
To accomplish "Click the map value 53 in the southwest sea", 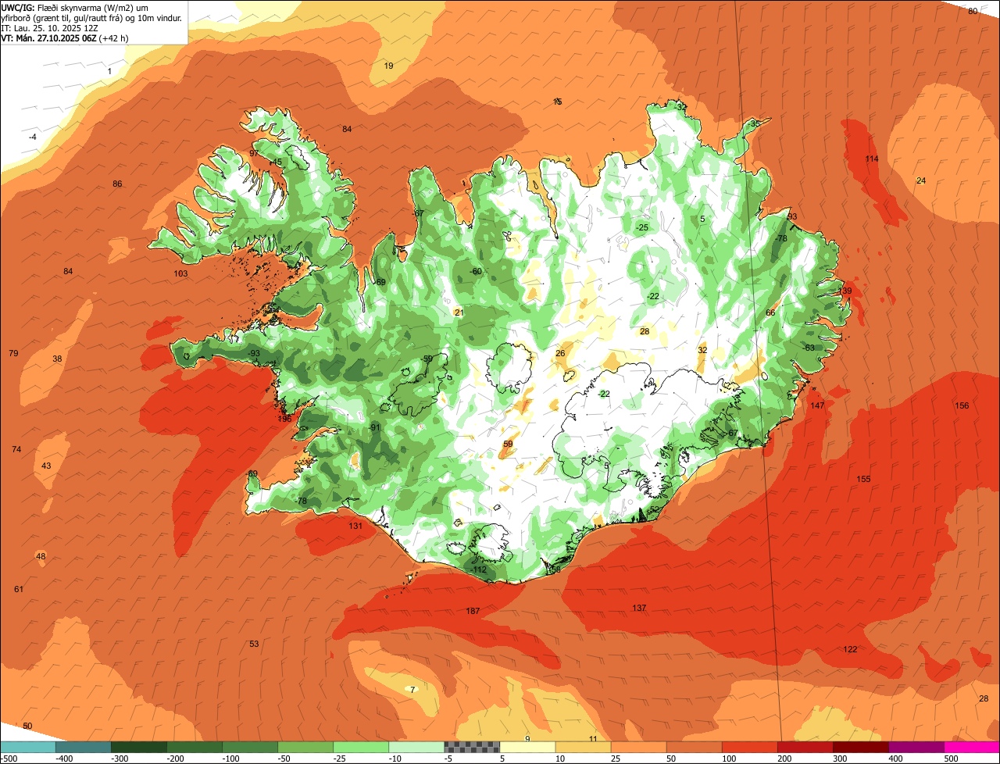I will pyautogui.click(x=254, y=644).
